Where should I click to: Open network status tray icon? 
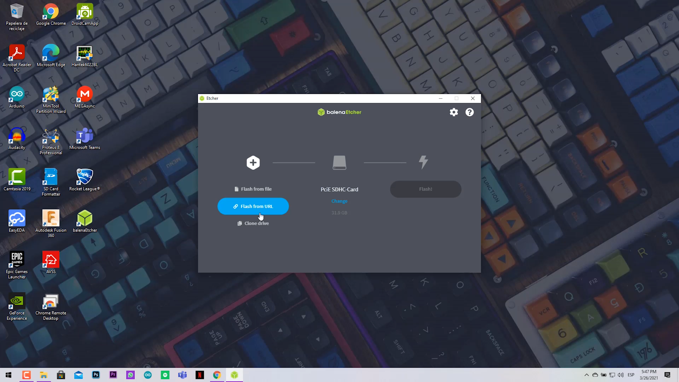[x=612, y=375]
